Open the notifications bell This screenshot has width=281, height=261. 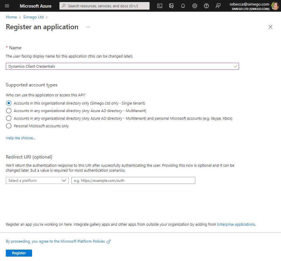pos(183,6)
